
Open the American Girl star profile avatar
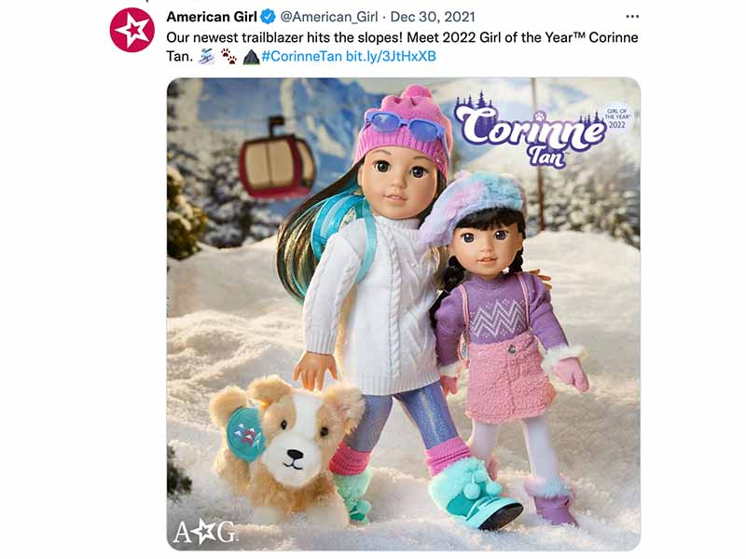pos(131,30)
